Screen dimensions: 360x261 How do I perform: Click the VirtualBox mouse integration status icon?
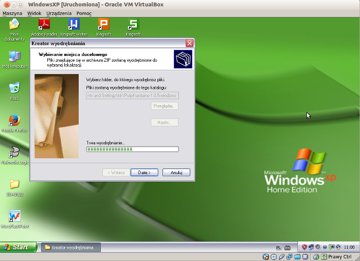pyautogui.click(x=316, y=257)
